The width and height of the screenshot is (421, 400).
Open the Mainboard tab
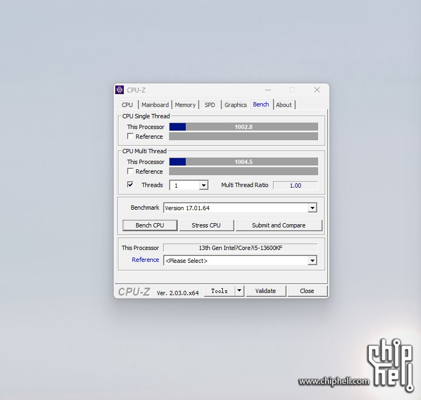click(x=155, y=105)
